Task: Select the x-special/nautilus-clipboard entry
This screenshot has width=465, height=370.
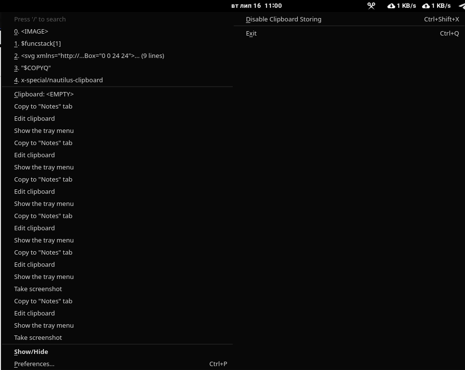Action: [x=58, y=80]
